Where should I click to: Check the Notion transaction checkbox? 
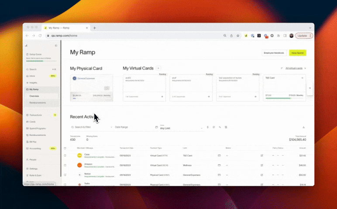click(x=65, y=175)
